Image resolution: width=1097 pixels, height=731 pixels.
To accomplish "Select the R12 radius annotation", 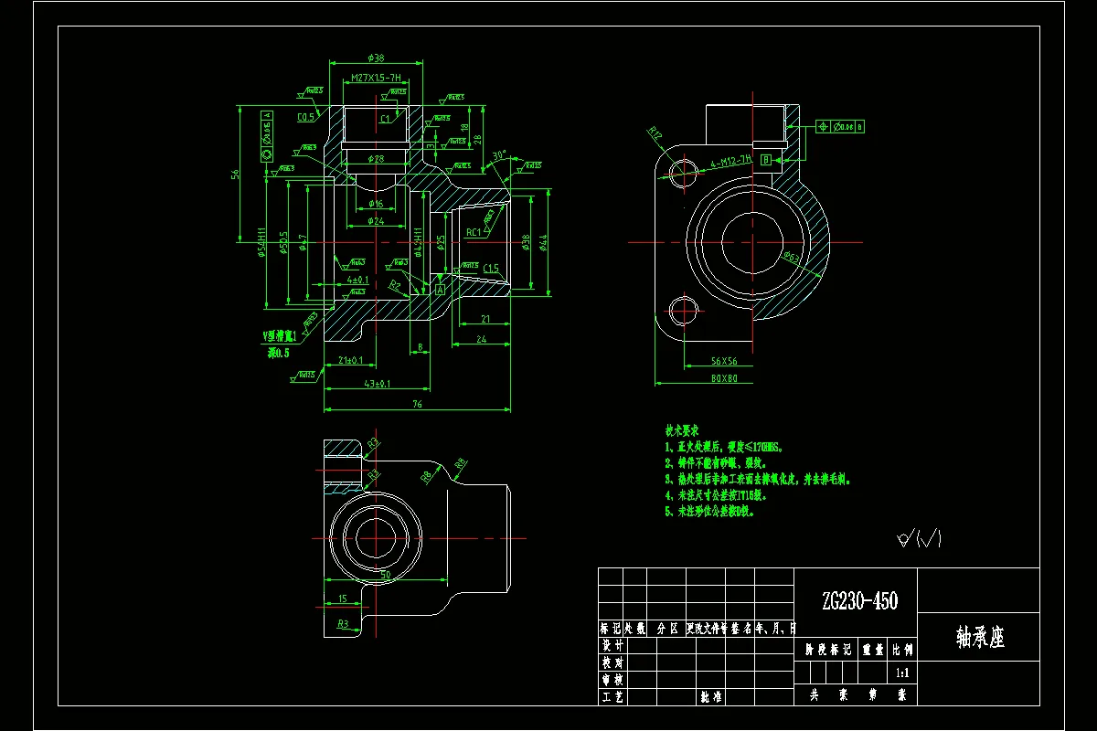I will point(655,133).
